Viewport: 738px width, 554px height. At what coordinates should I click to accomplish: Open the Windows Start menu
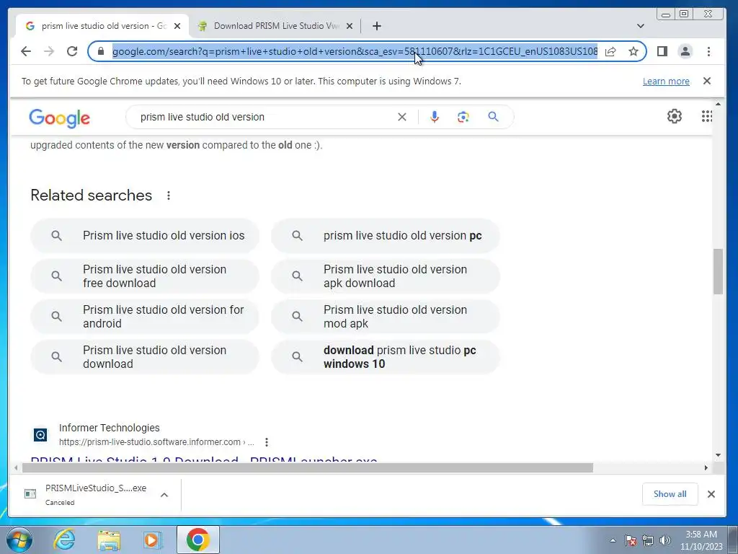tap(19, 540)
